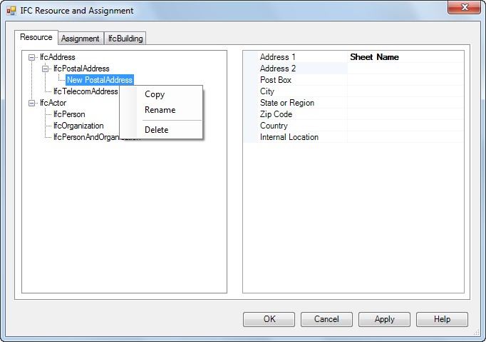Image resolution: width=486 pixels, height=342 pixels.
Task: Apply the changes with Apply button
Action: click(x=384, y=319)
